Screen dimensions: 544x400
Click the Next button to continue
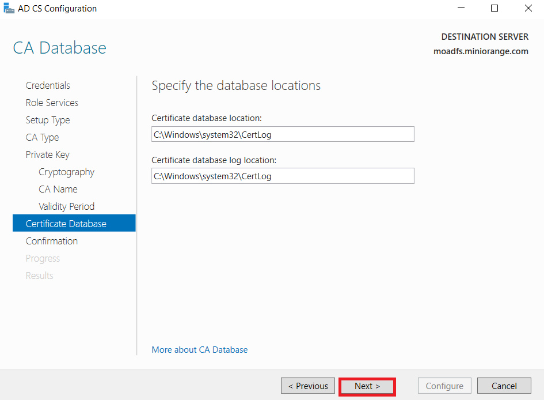(x=367, y=386)
